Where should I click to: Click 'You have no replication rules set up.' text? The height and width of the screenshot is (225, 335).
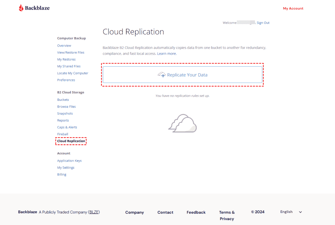click(183, 96)
